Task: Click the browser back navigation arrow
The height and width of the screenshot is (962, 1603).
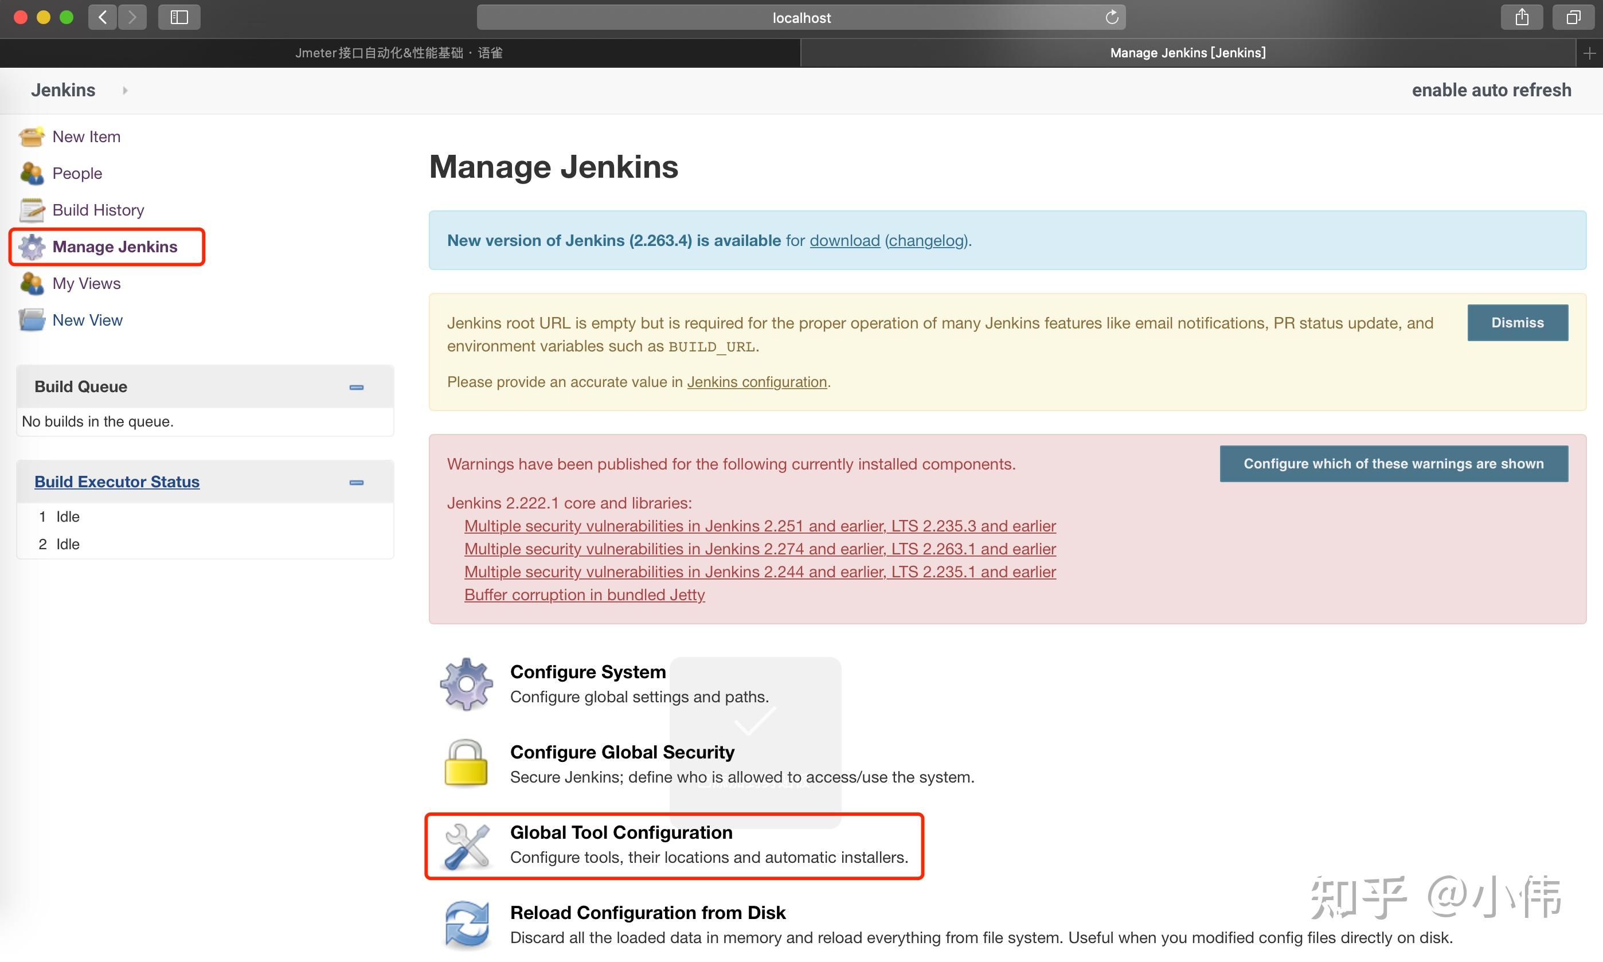Action: pyautogui.click(x=102, y=17)
